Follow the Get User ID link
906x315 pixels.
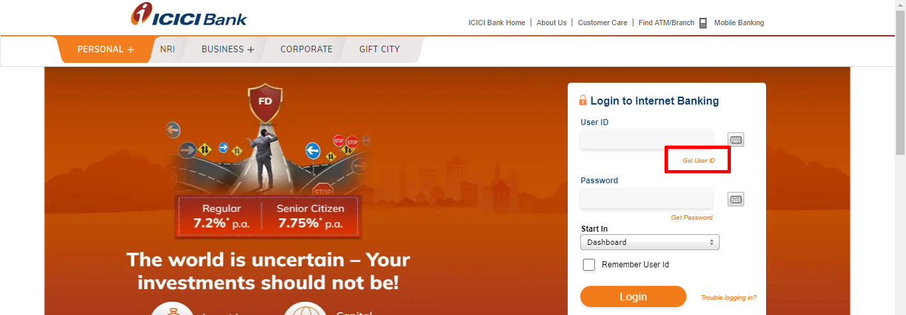coord(699,161)
